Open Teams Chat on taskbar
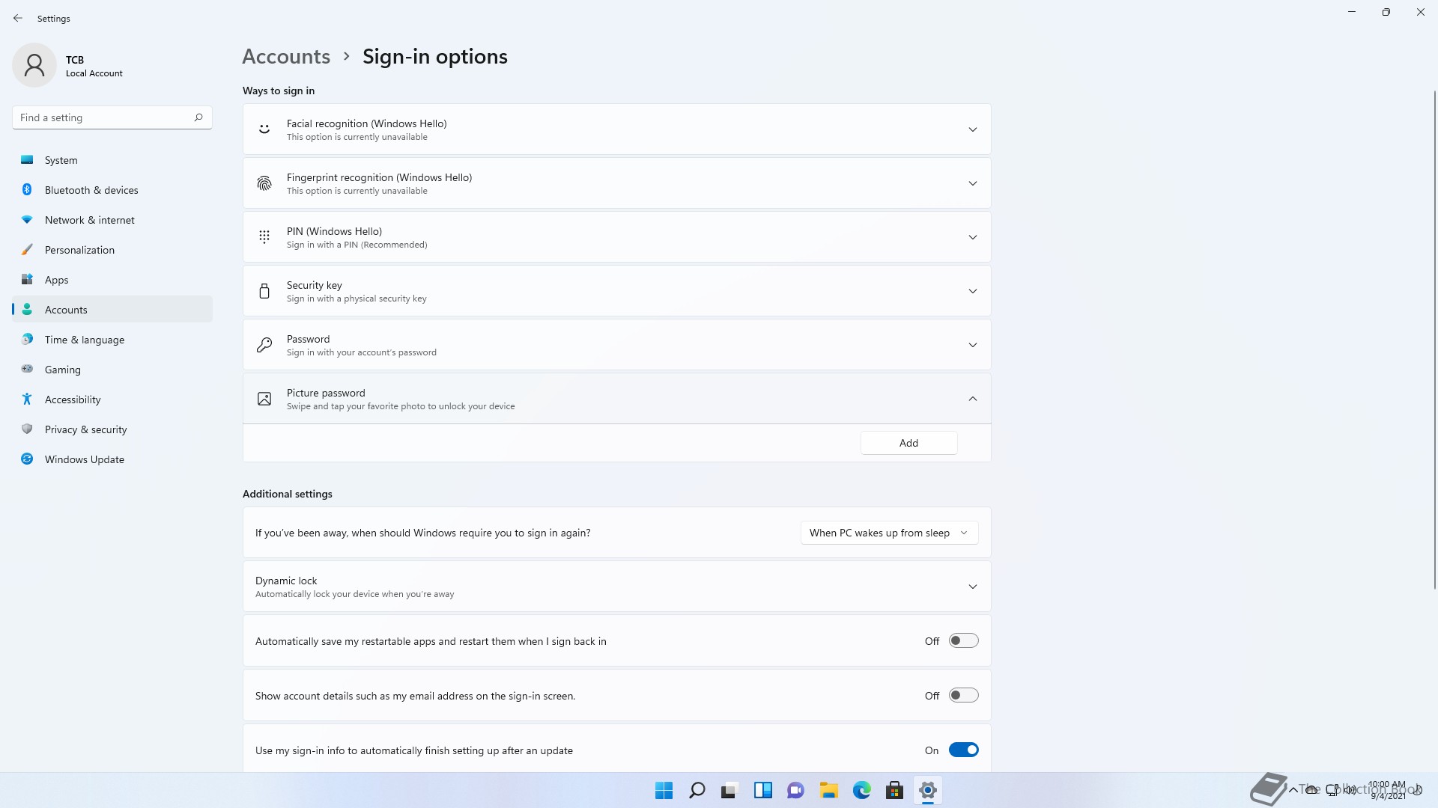1438x808 pixels. click(x=795, y=790)
